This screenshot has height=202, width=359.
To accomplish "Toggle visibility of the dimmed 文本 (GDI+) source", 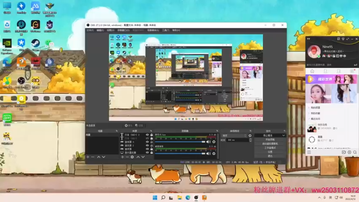I will [x=147, y=138].
